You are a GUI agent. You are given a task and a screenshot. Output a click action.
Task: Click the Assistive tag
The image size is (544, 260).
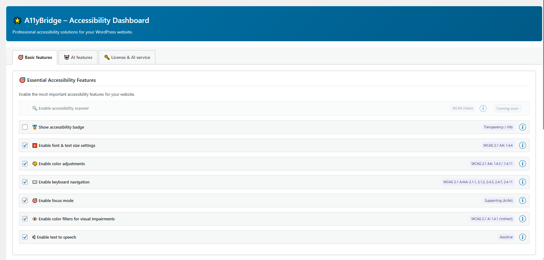[506, 237]
